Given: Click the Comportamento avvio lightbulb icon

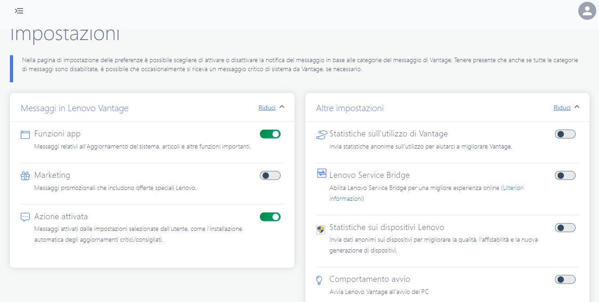Looking at the screenshot, I should point(319,280).
